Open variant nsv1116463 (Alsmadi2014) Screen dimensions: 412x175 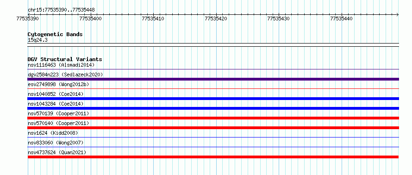point(61,65)
